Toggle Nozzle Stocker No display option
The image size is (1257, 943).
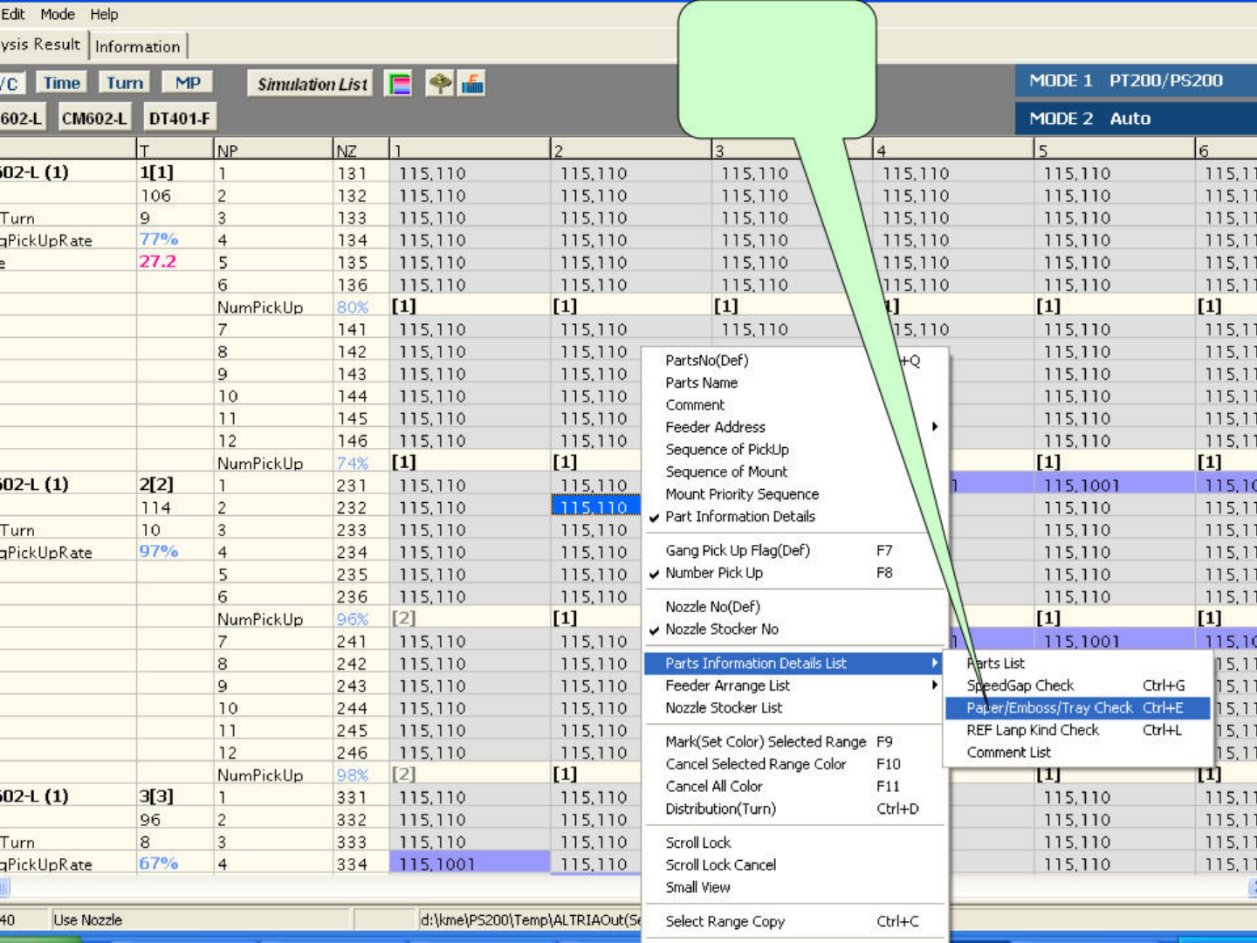click(x=721, y=629)
